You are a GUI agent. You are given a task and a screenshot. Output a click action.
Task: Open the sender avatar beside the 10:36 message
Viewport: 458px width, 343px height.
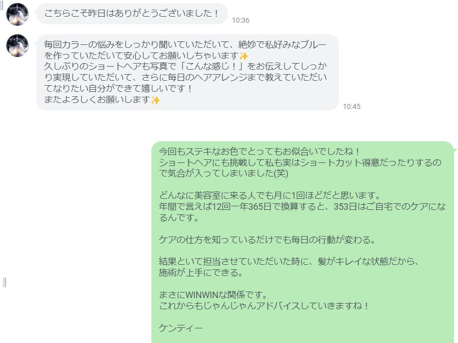point(17,14)
